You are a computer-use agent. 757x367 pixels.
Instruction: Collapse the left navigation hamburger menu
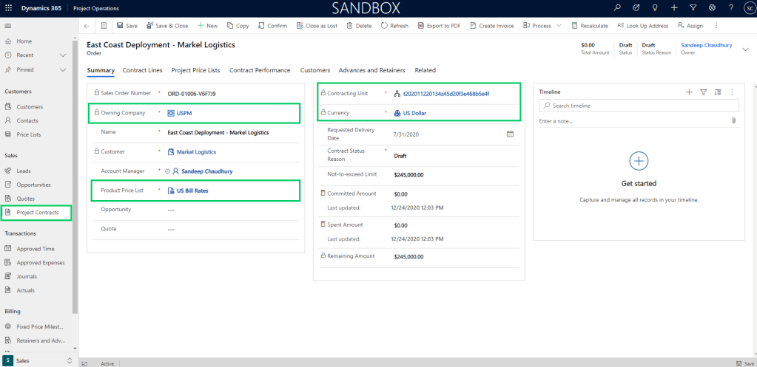point(8,26)
